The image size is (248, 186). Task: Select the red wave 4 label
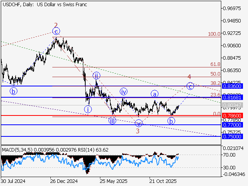(189, 77)
